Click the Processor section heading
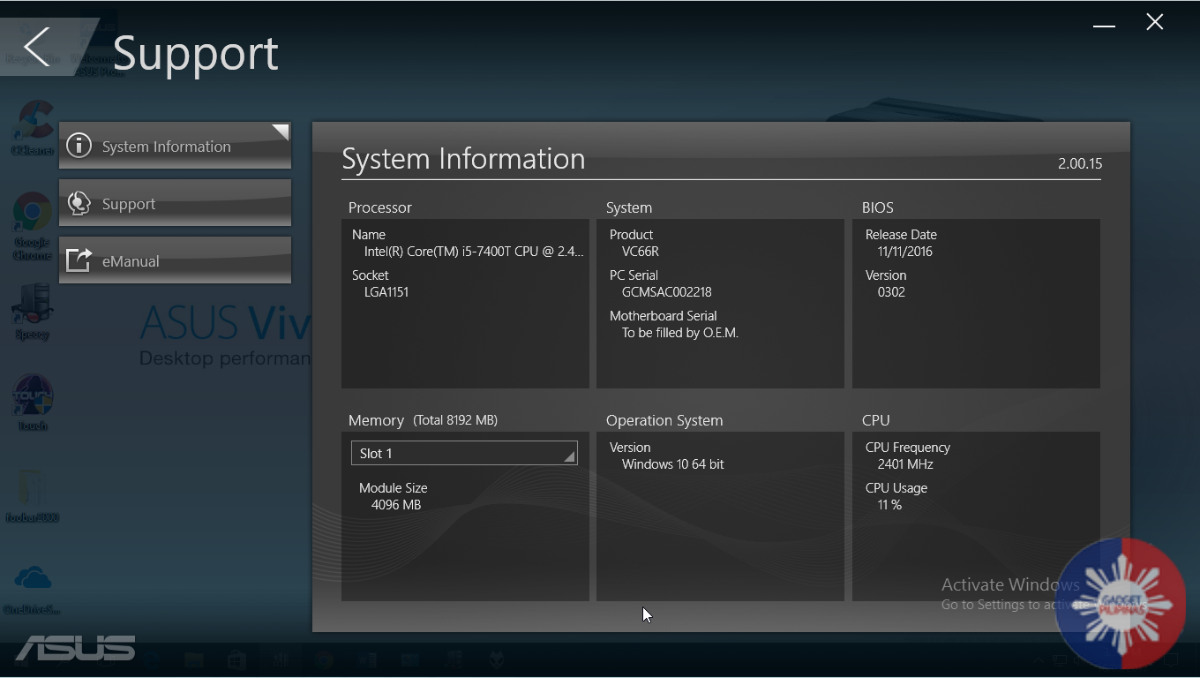 [x=380, y=207]
